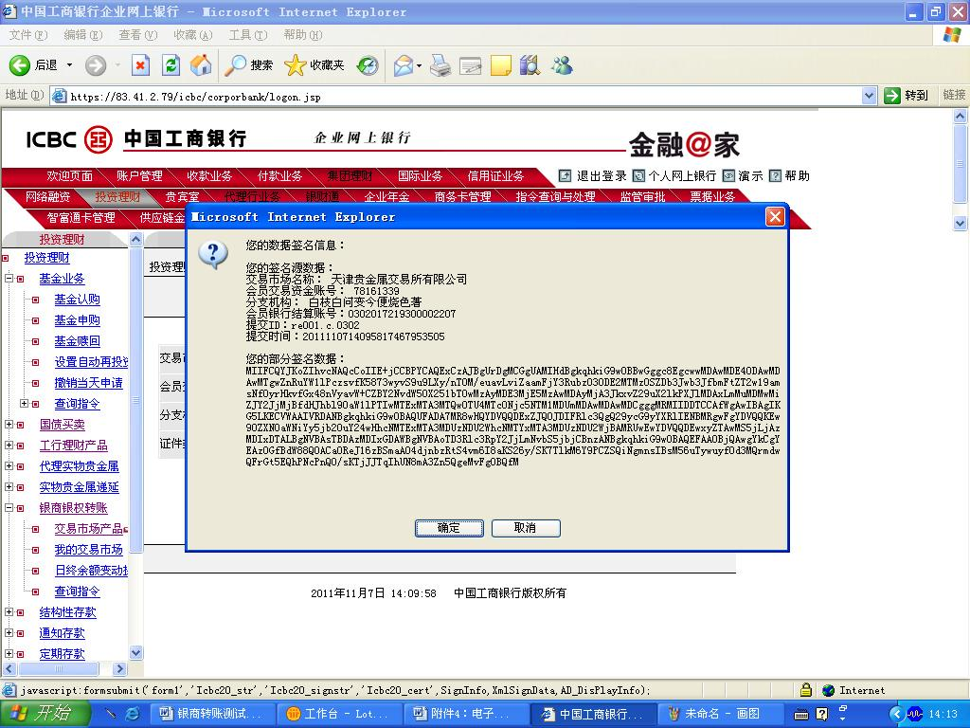
Task: Click the Messenger people icon
Action: click(562, 65)
